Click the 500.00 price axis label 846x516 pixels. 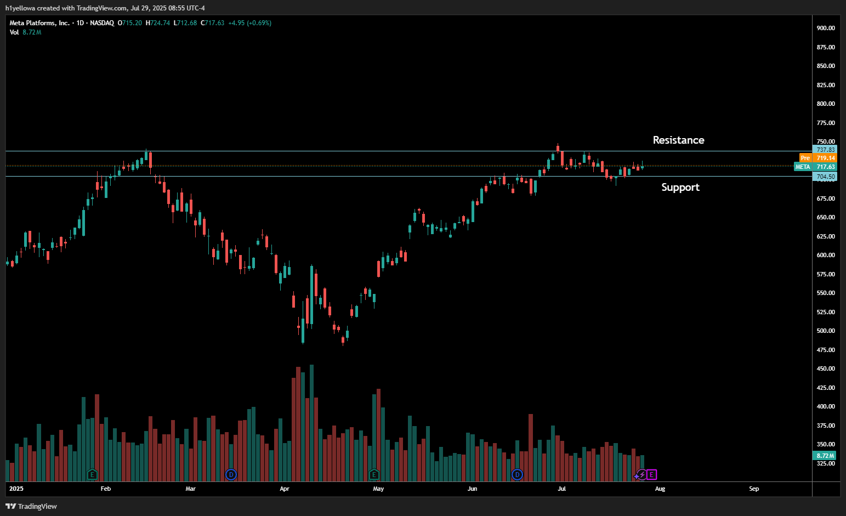coord(826,331)
